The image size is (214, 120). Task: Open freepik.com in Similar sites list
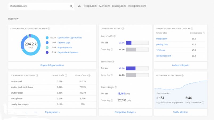[x=161, y=39]
